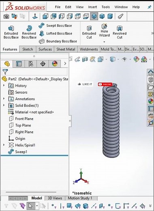Select Lofted Boss/Base command
This screenshot has height=211, width=154.
[x=56, y=33]
